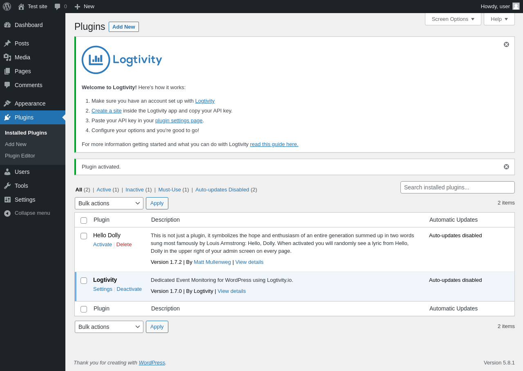523x371 pixels.
Task: Open Howdy, user account menu
Action: [x=500, y=7]
